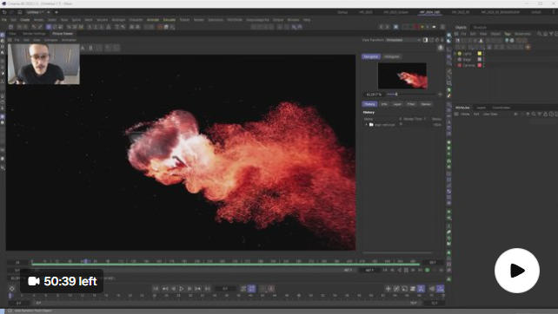The height and width of the screenshot is (314, 558).
Task: Click the search magnifier in Objects manager
Action: (540, 34)
